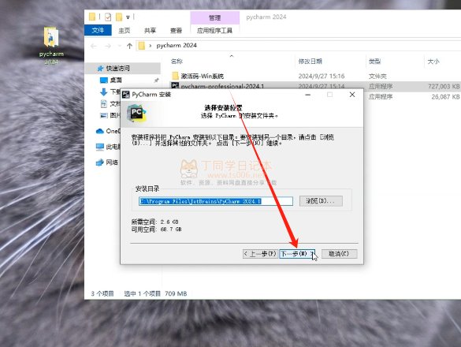Select 快速访问 in navigation pane

click(117, 69)
